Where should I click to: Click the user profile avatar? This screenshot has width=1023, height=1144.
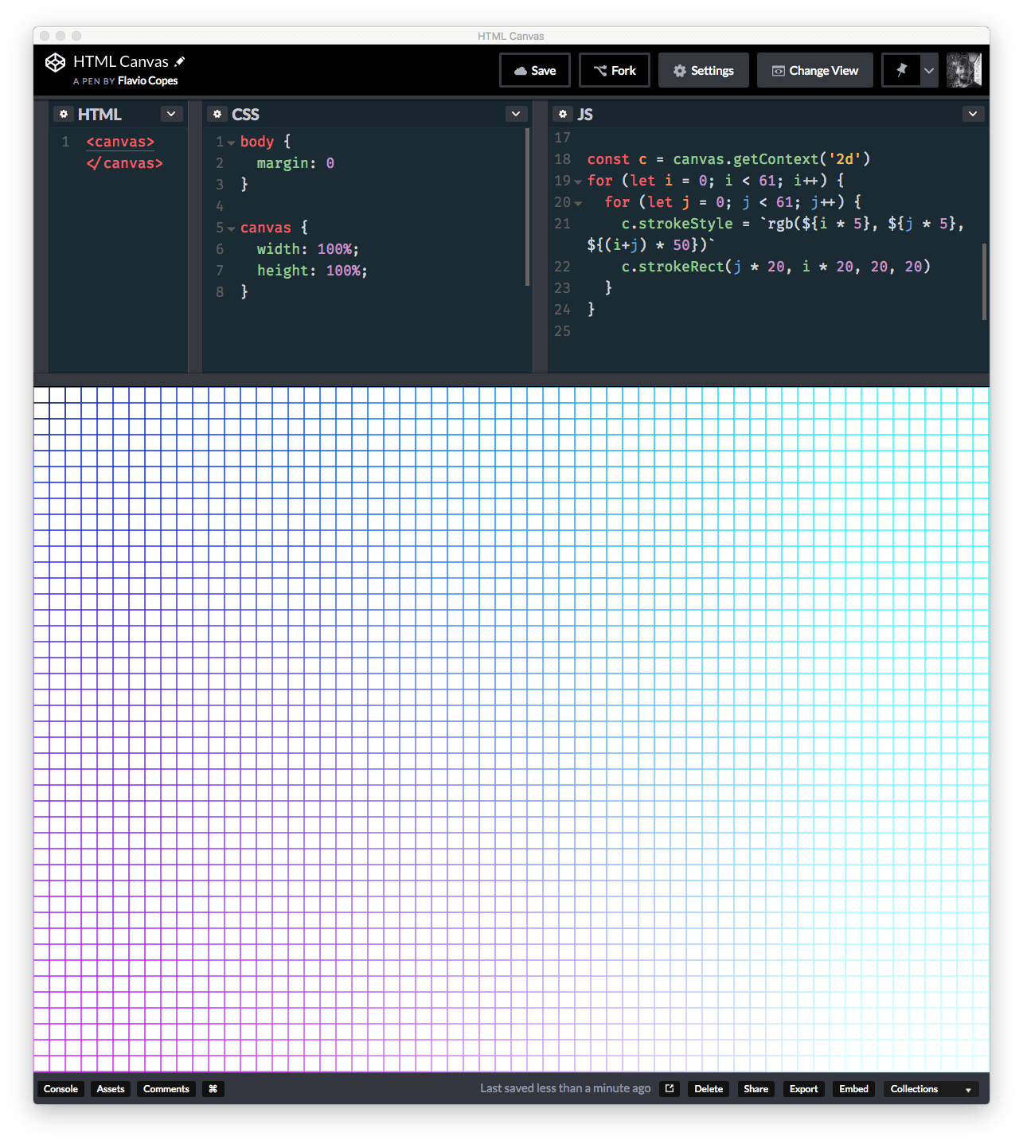(963, 70)
